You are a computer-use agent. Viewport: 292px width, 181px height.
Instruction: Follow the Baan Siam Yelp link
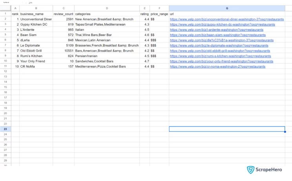pyautogui.click(x=218, y=35)
